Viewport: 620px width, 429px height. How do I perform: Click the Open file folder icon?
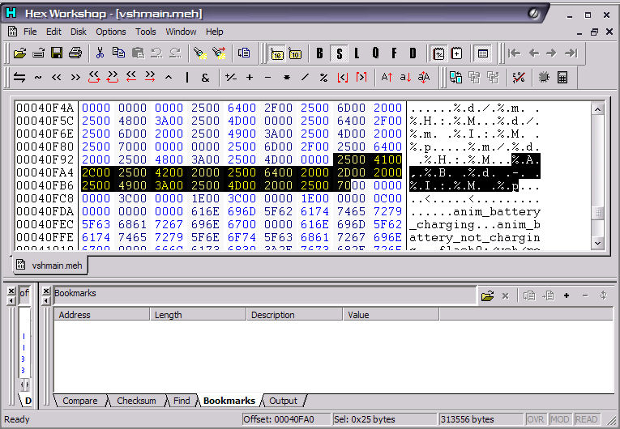[x=19, y=53]
